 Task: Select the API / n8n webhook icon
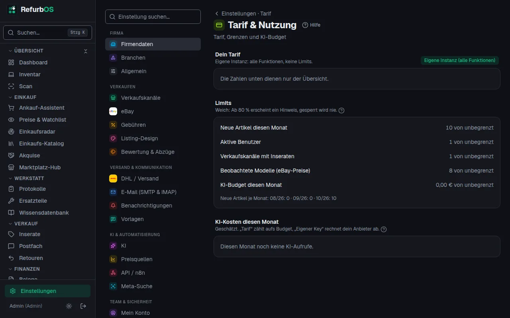click(113, 273)
